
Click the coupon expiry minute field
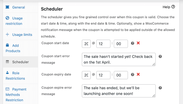pos(121,75)
